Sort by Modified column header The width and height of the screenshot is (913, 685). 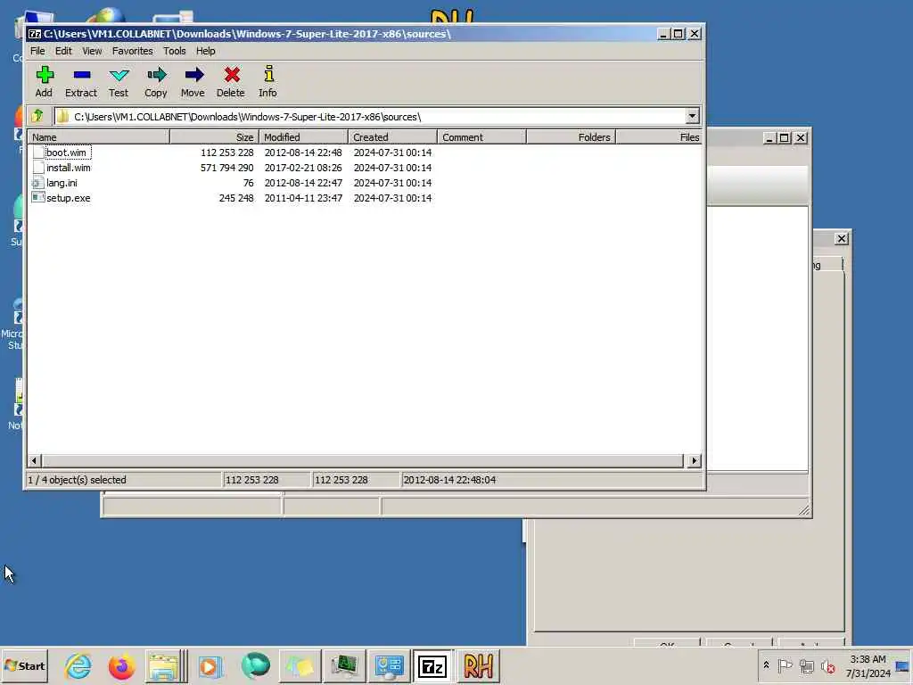[303, 136]
